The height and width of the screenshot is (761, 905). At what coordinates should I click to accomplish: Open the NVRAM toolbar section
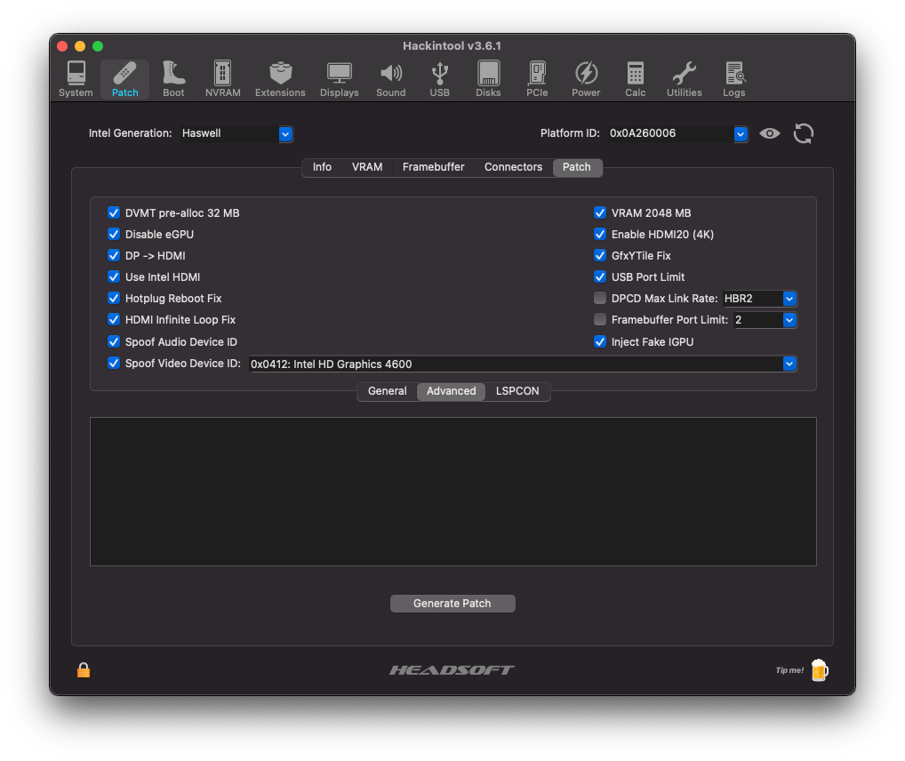click(x=222, y=79)
